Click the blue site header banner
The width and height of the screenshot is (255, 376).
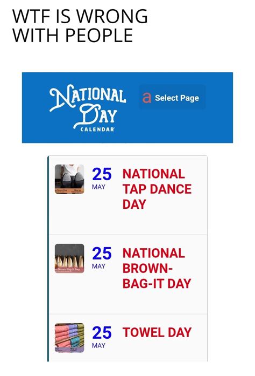point(127,108)
